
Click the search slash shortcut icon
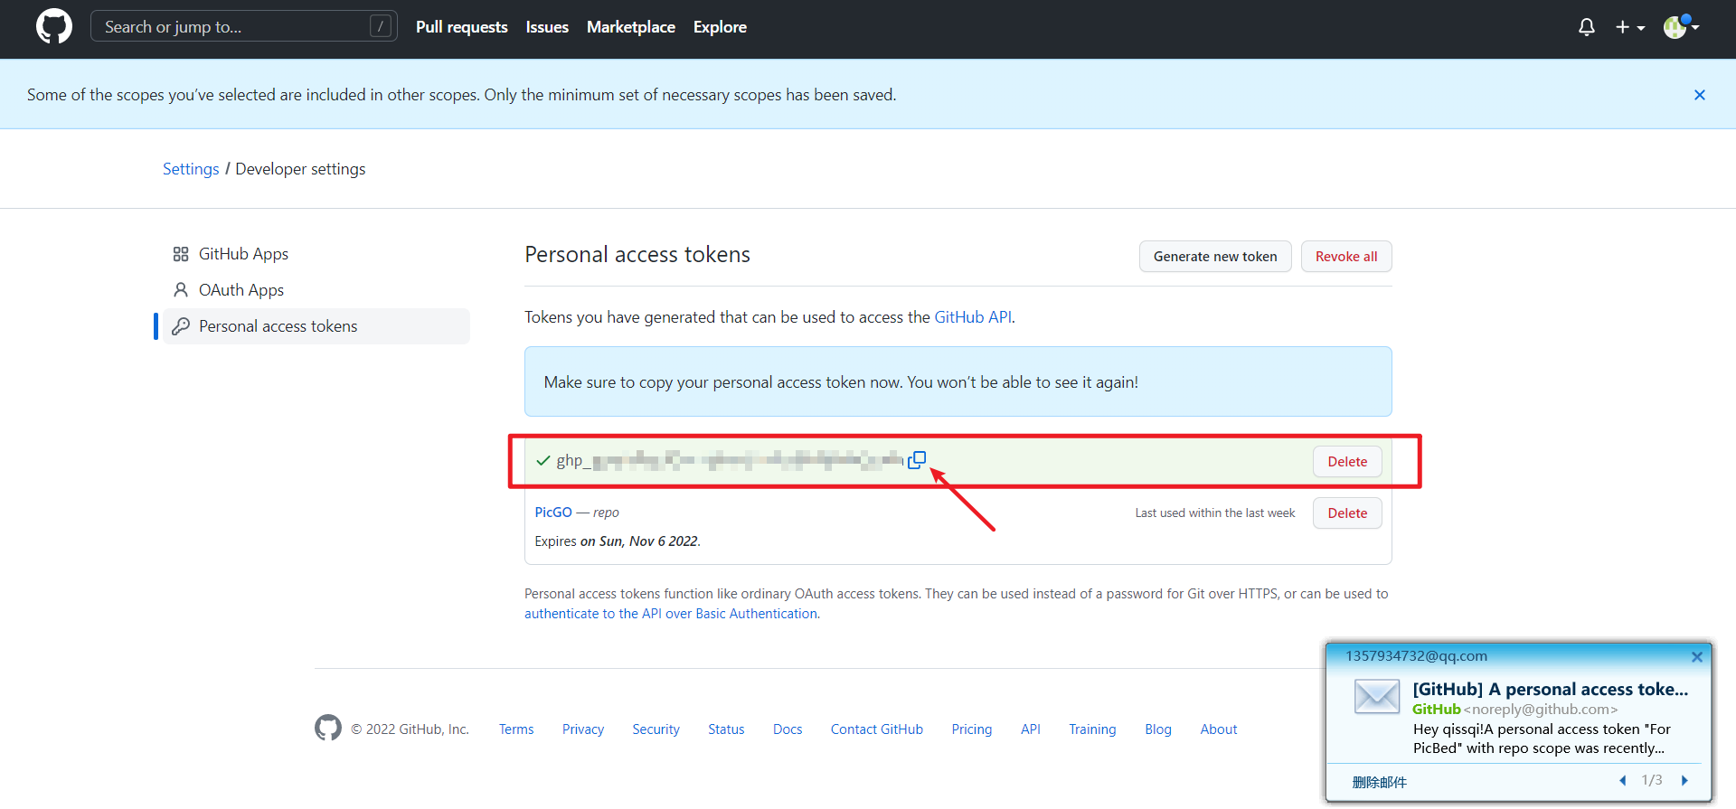tap(381, 27)
